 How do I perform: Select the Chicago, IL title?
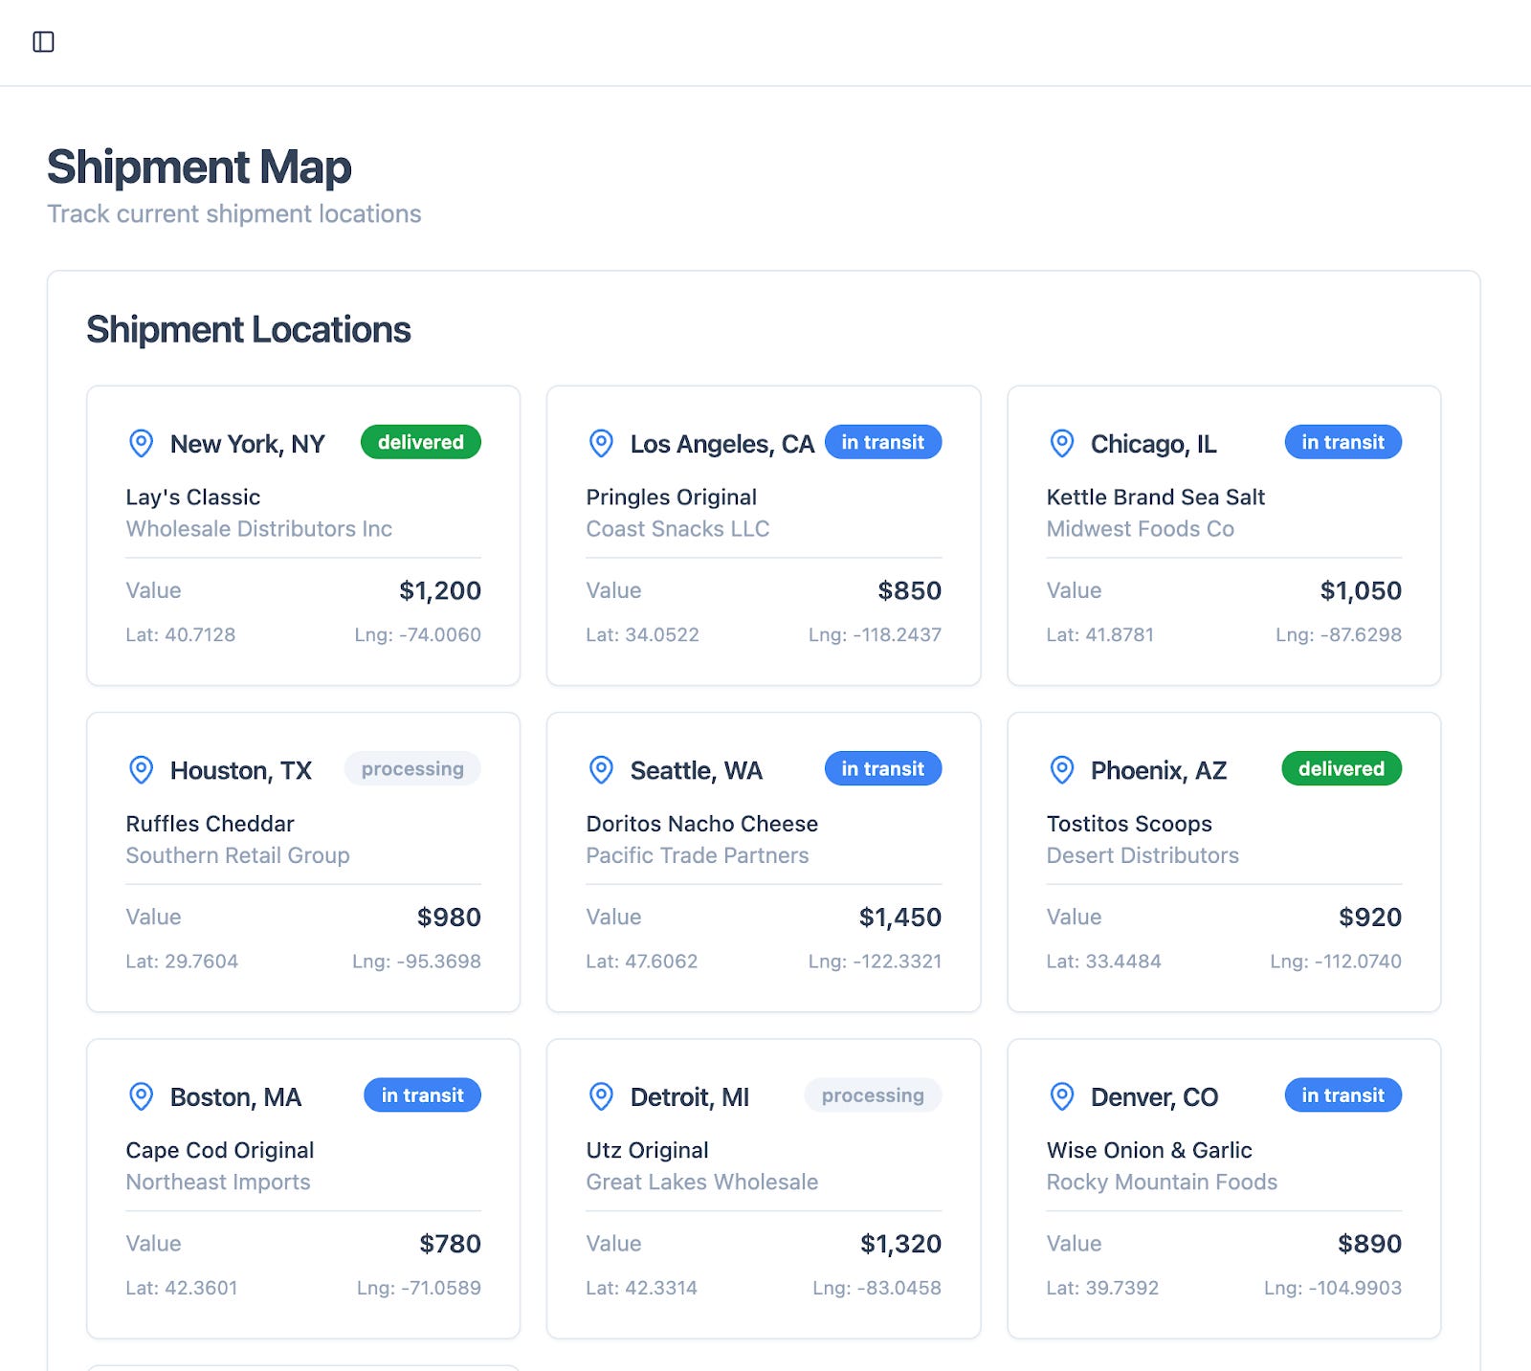[1154, 444]
